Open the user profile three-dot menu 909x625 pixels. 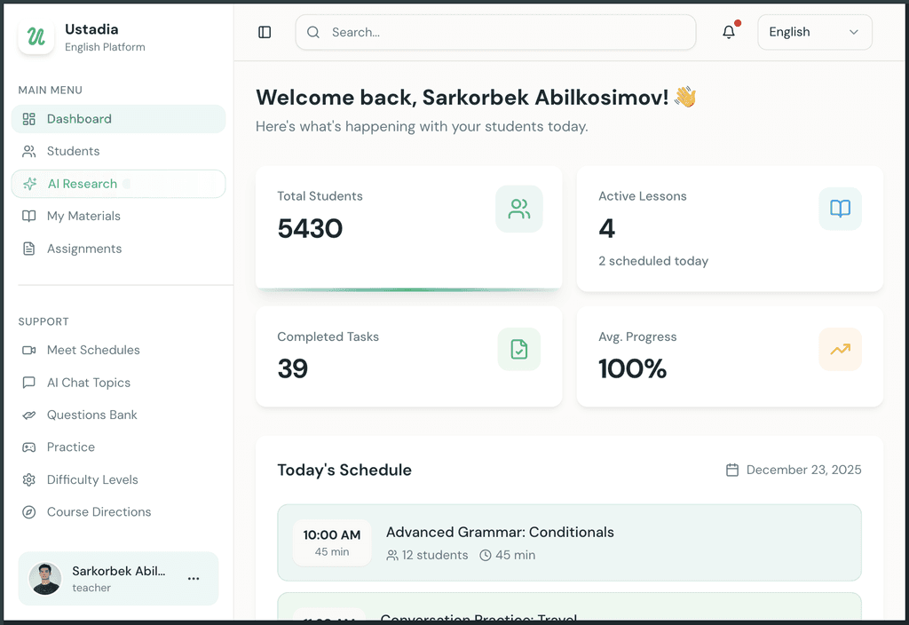[x=194, y=579]
